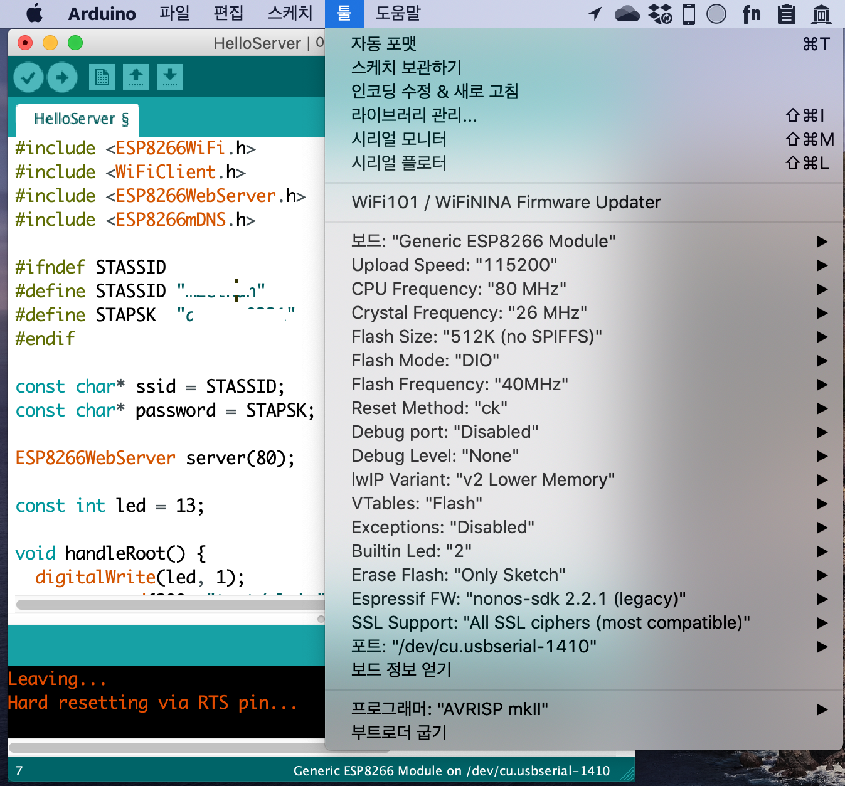The image size is (845, 786).
Task: Click the 'Leaving...' console line
Action: pyautogui.click(x=57, y=679)
